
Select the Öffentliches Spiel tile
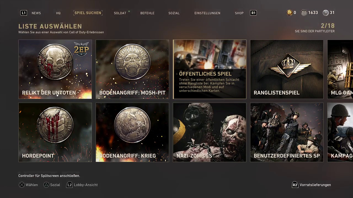pos(210,69)
